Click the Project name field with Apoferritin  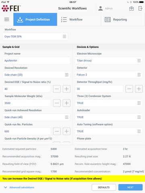pyautogui.click(x=36, y=61)
